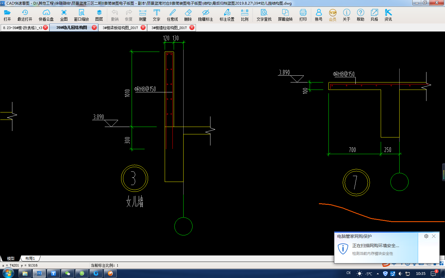Image resolution: width=445 pixels, height=278 pixels.
Task: Open 快看云盘 cloud drive
Action: [46, 15]
